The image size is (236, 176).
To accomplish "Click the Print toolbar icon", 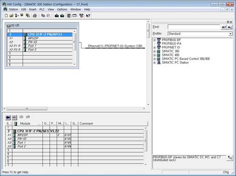I will 35,15.
